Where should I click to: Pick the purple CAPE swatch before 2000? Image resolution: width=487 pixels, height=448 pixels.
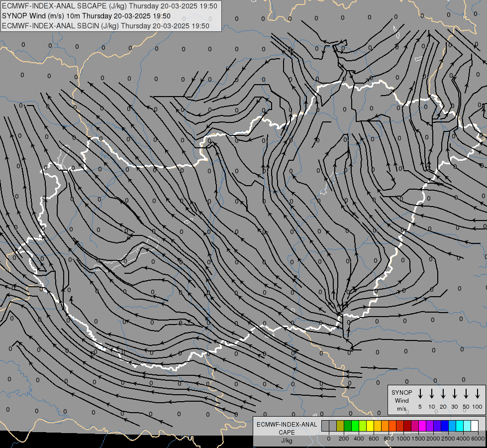click(x=430, y=426)
